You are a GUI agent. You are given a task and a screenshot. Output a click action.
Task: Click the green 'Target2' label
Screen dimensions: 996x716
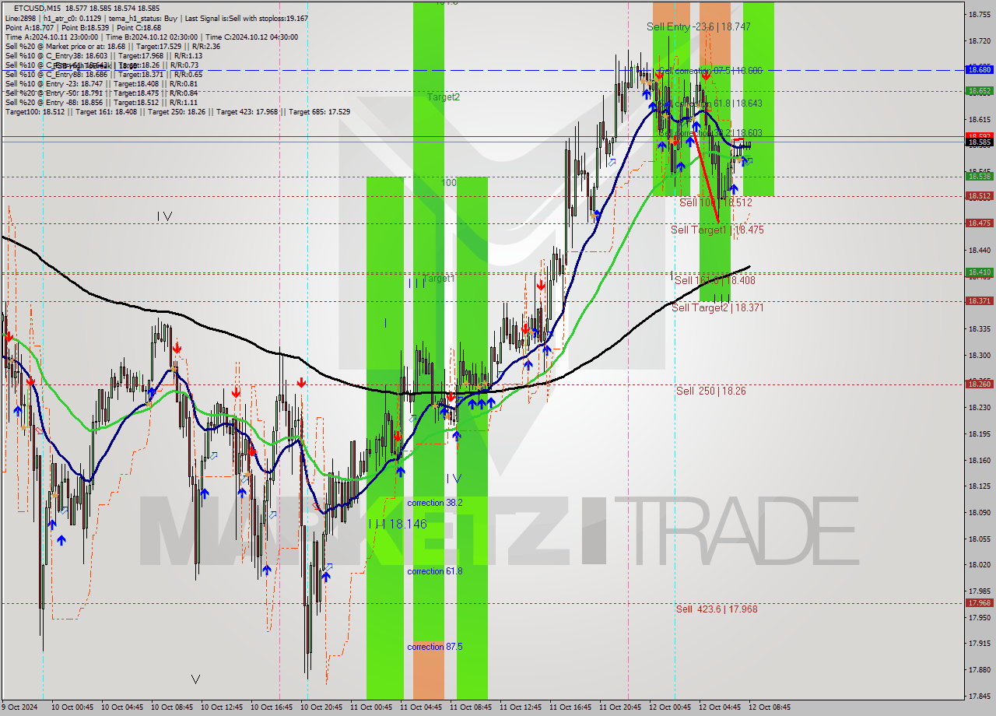click(x=444, y=97)
